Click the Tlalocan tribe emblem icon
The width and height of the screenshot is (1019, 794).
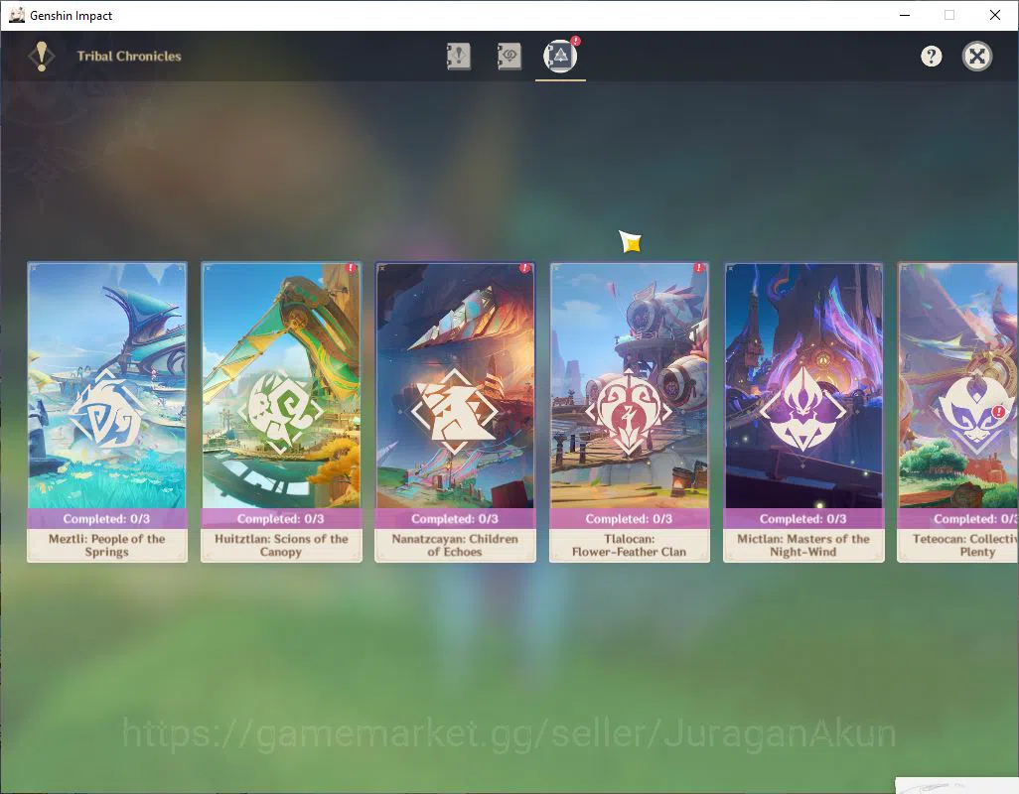point(629,412)
